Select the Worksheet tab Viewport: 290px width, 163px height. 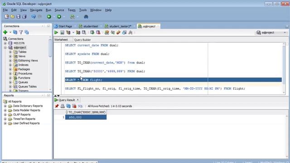tap(61, 40)
